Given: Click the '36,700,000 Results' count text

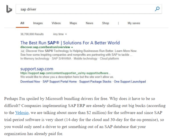Looking at the screenshot, I should (x=32, y=34).
